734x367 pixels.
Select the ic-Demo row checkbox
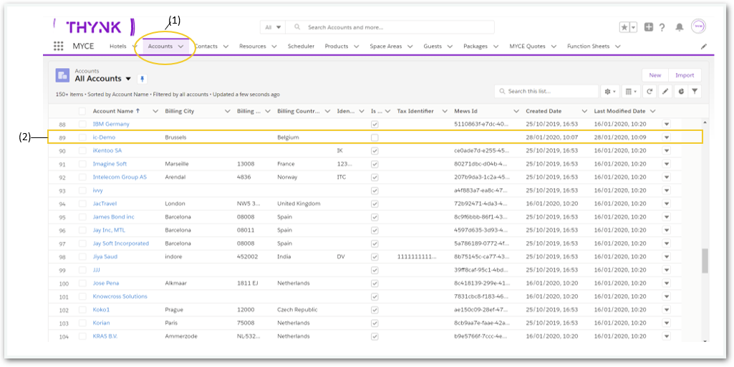click(x=82, y=137)
